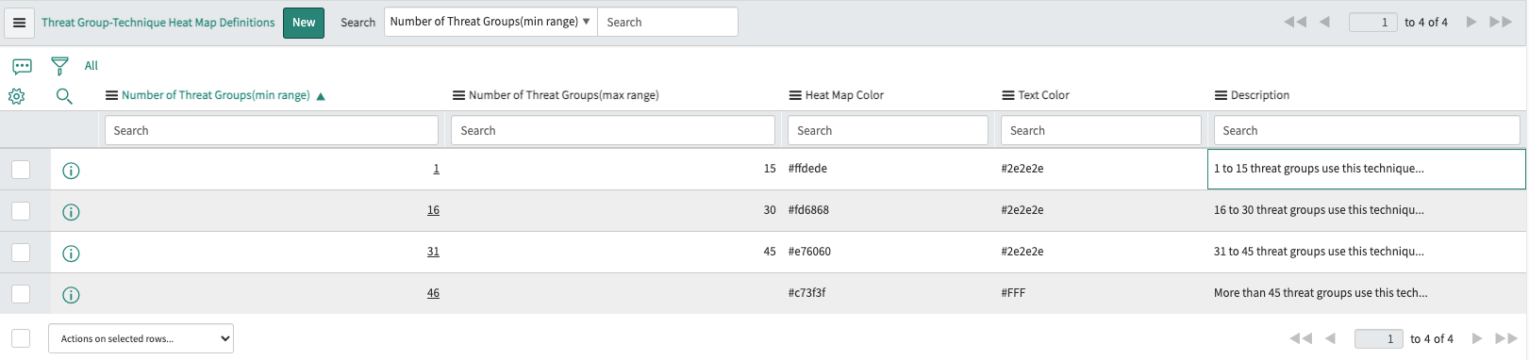Image resolution: width=1529 pixels, height=360 pixels.
Task: Select description '1 to 15 threat groups use this technique...'
Action: point(1367,169)
